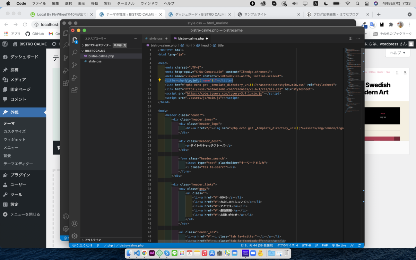The width and height of the screenshot is (416, 260).
Task: Open Control Center in macOS menu bar
Action: point(366,3)
